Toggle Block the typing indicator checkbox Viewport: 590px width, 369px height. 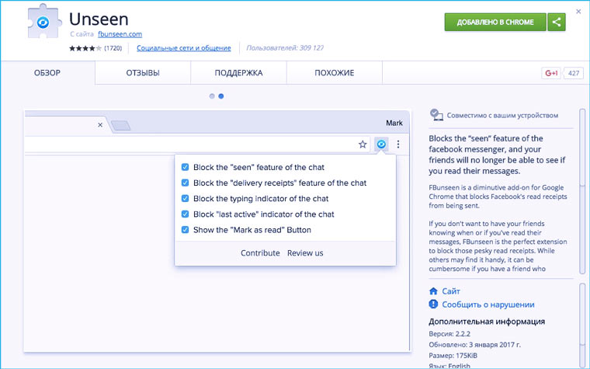click(185, 198)
